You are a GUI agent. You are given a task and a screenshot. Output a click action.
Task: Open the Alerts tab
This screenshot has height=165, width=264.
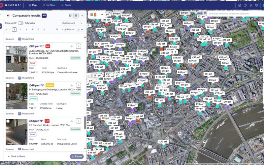66,5
